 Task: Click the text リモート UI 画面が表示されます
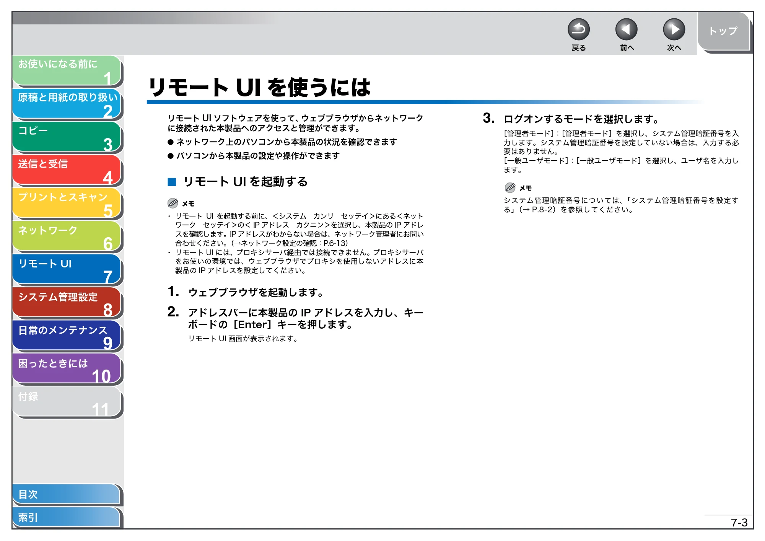(x=243, y=339)
